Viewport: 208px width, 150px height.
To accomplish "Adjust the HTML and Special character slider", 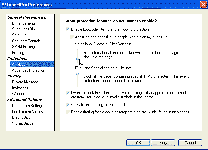I will pyautogui.click(x=78, y=74).
